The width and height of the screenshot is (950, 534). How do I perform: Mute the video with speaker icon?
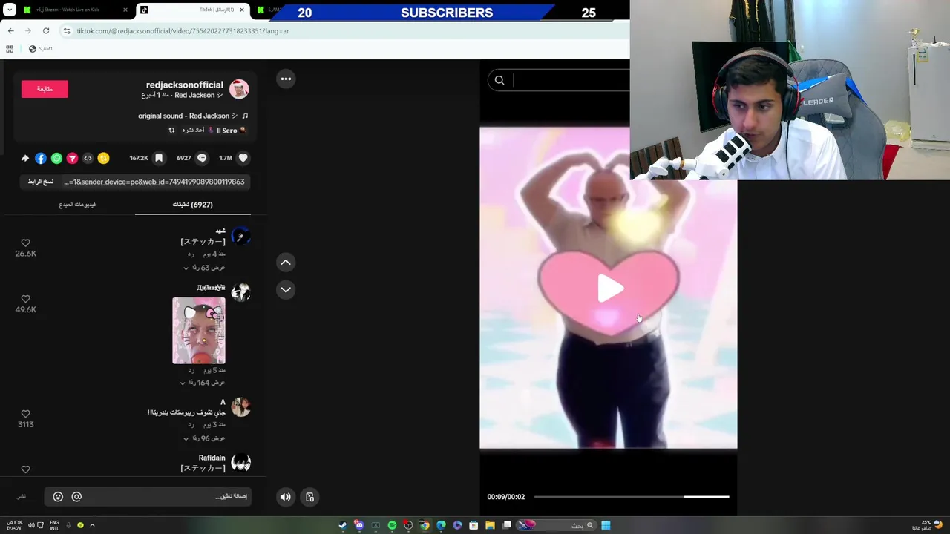tap(285, 497)
